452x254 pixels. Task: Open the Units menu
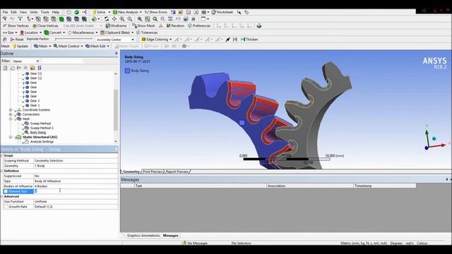click(34, 12)
